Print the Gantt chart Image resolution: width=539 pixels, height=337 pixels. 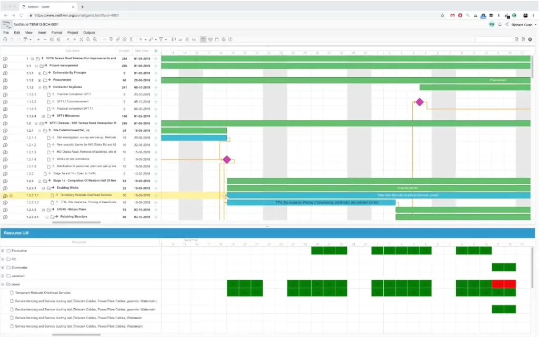click(5, 39)
